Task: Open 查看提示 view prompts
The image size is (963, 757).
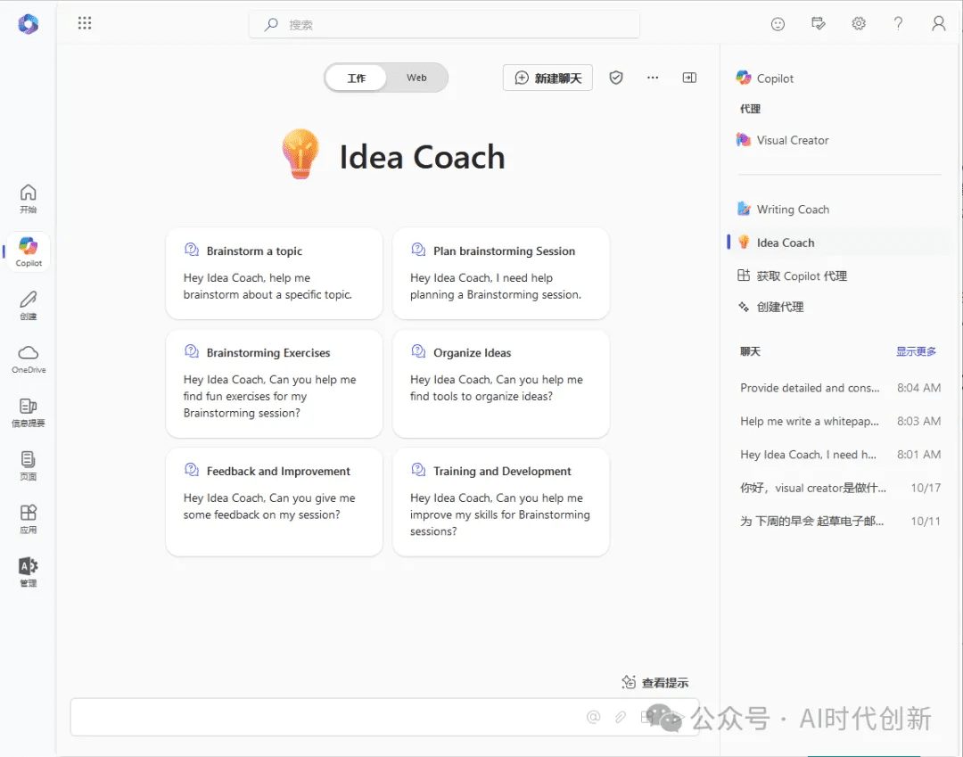Action: [654, 682]
